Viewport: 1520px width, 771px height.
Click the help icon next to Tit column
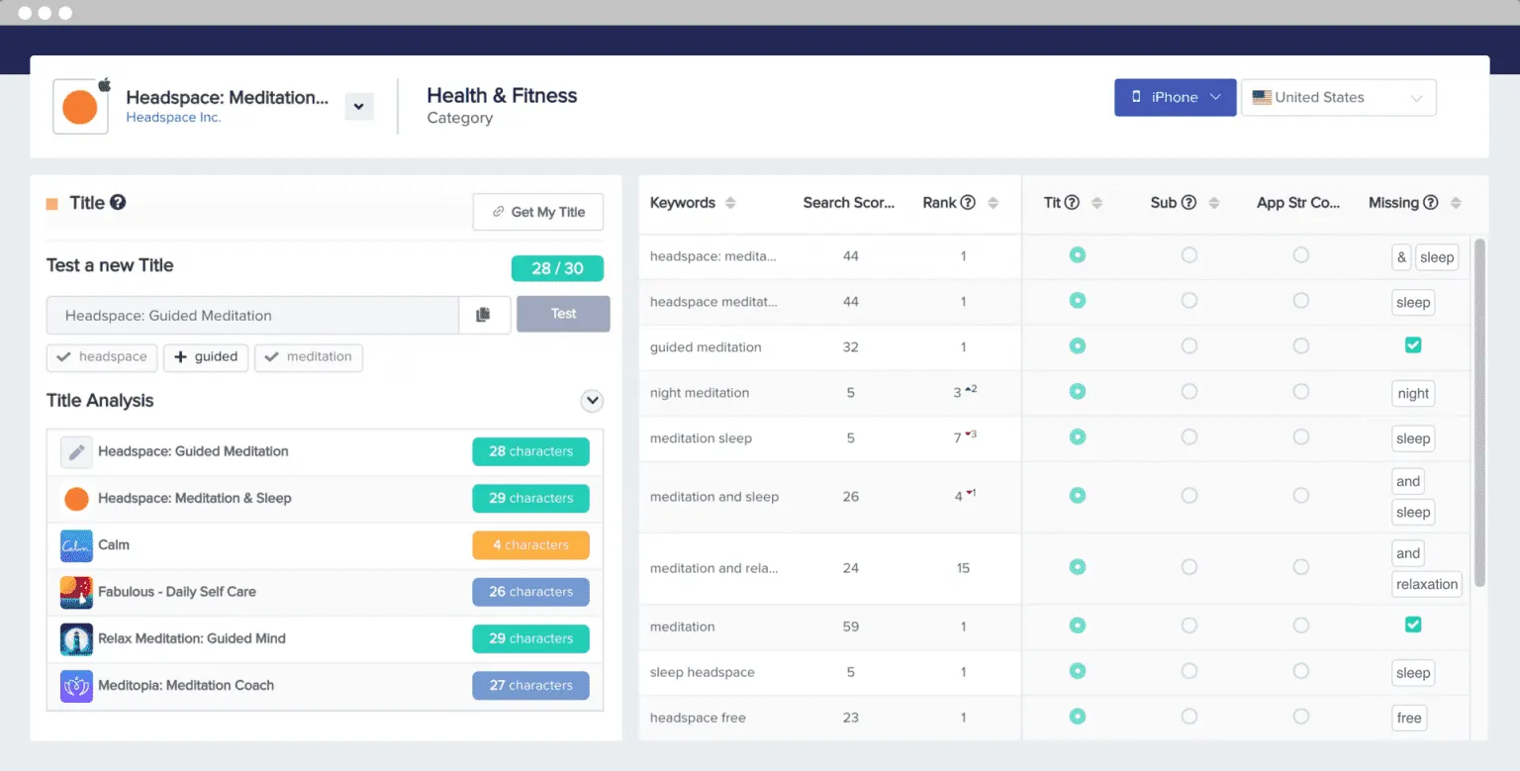coord(1072,203)
